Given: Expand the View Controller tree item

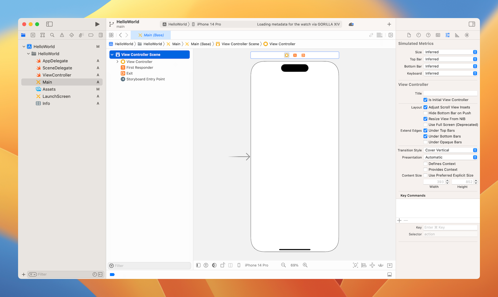Looking at the screenshot, I should coord(117,61).
